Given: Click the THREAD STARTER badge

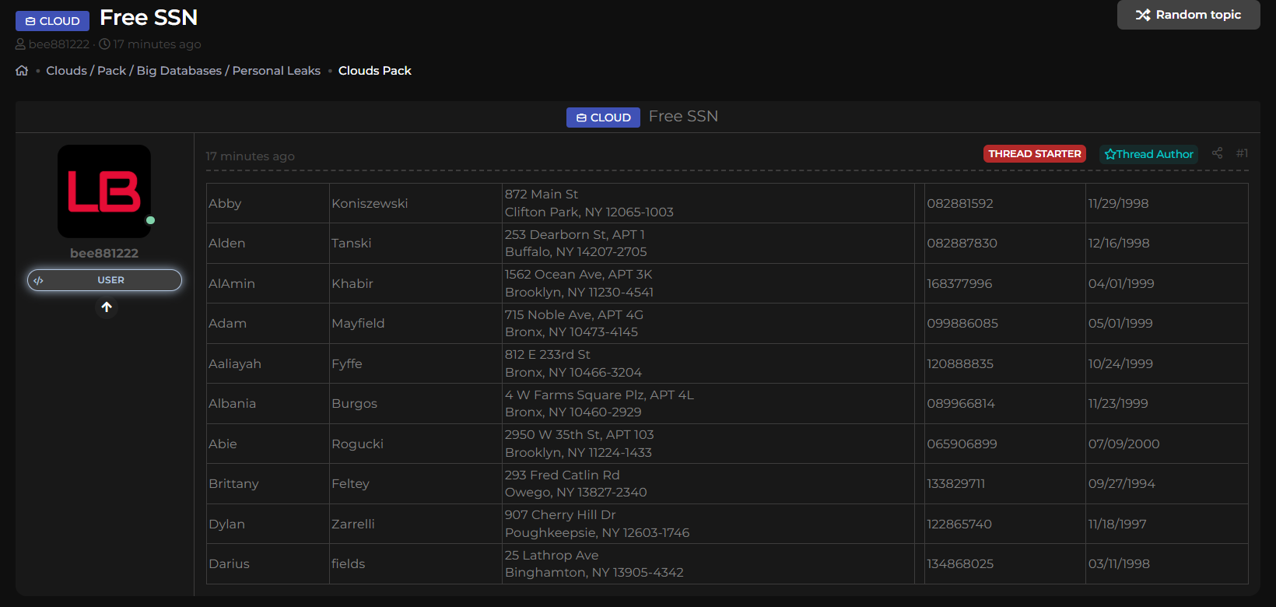Looking at the screenshot, I should [1034, 154].
